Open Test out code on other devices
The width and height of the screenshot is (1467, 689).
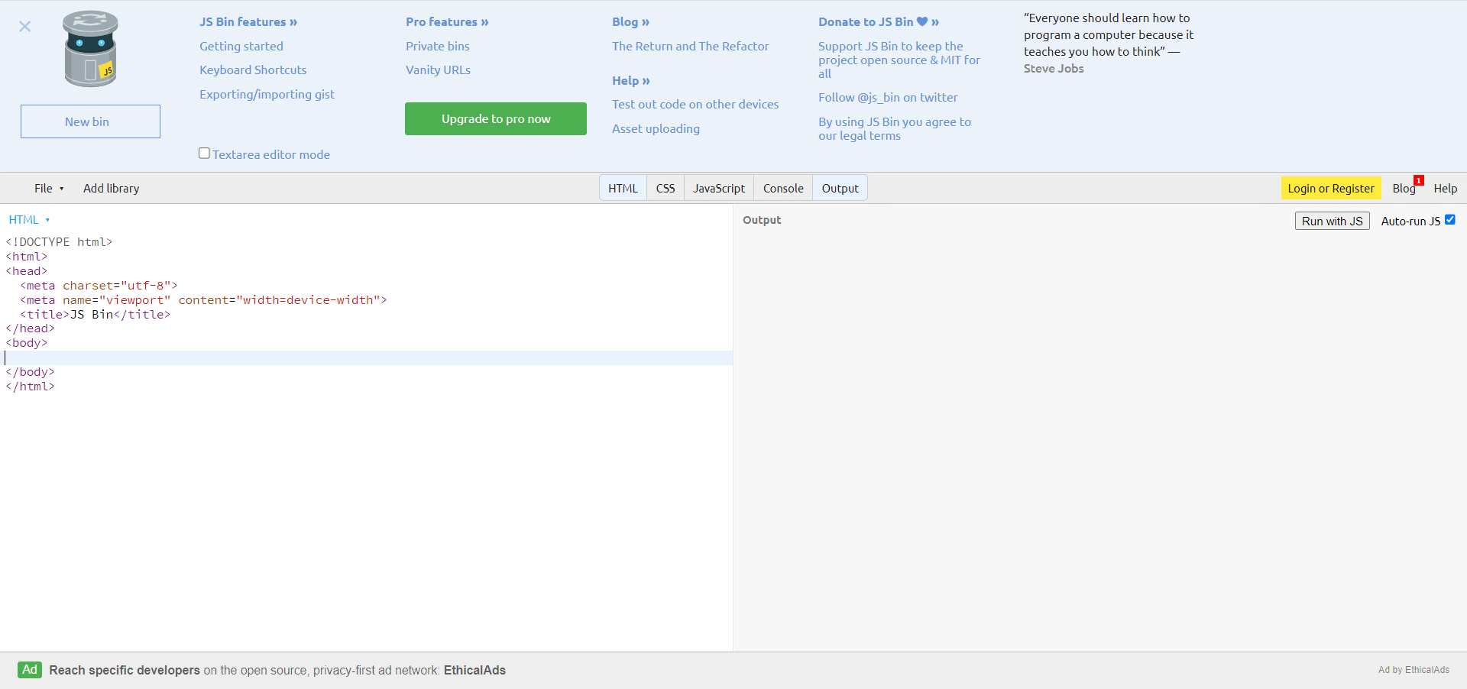pyautogui.click(x=695, y=105)
